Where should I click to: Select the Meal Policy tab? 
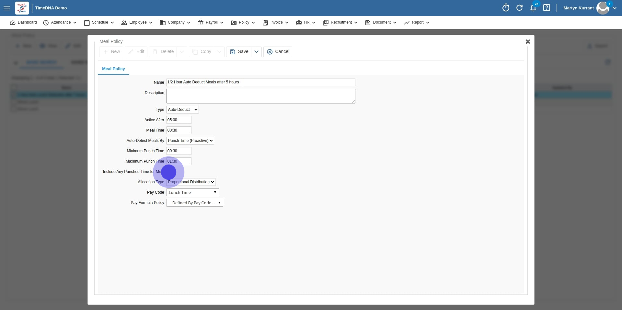coord(113,69)
